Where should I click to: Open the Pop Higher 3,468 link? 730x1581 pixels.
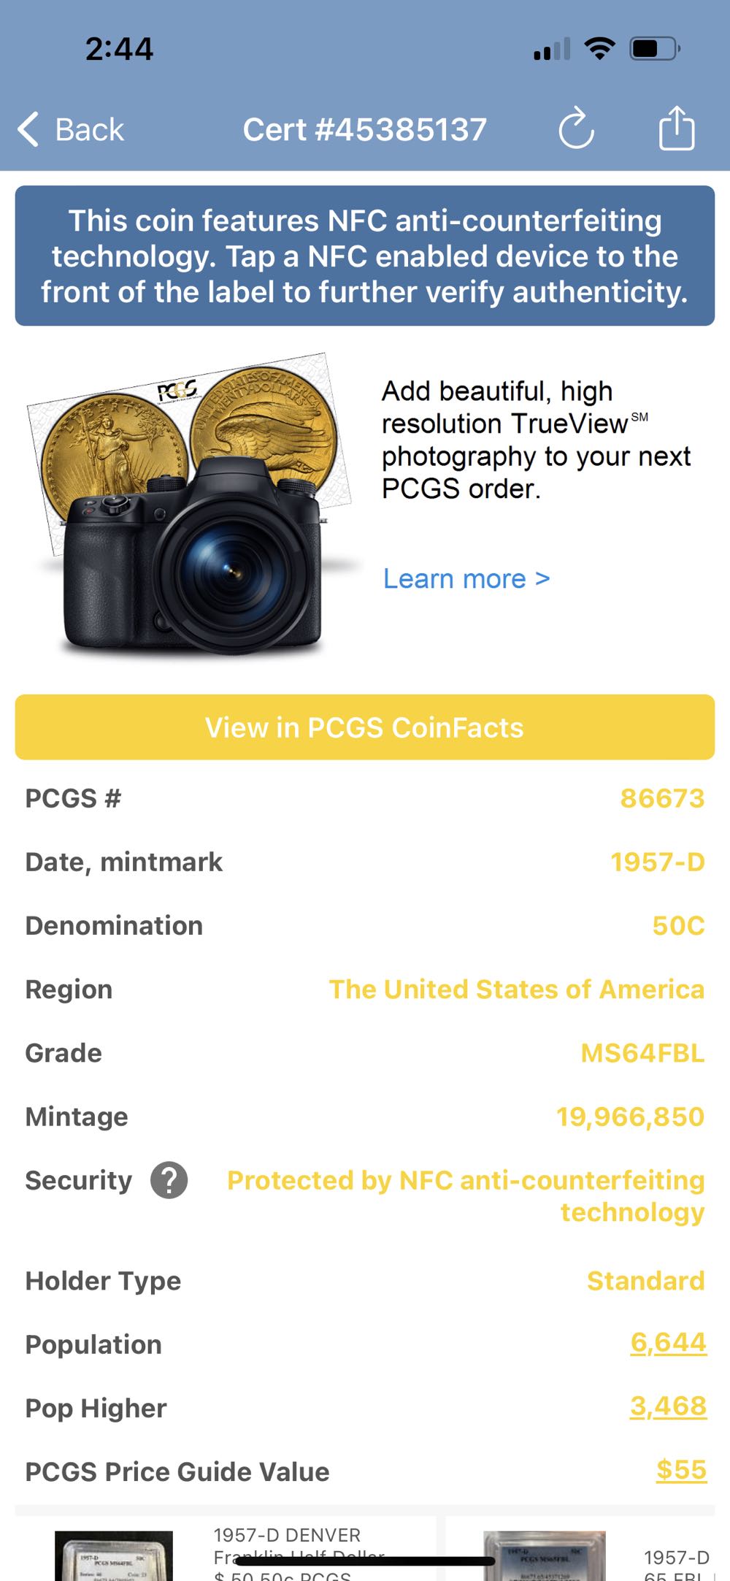[668, 1406]
